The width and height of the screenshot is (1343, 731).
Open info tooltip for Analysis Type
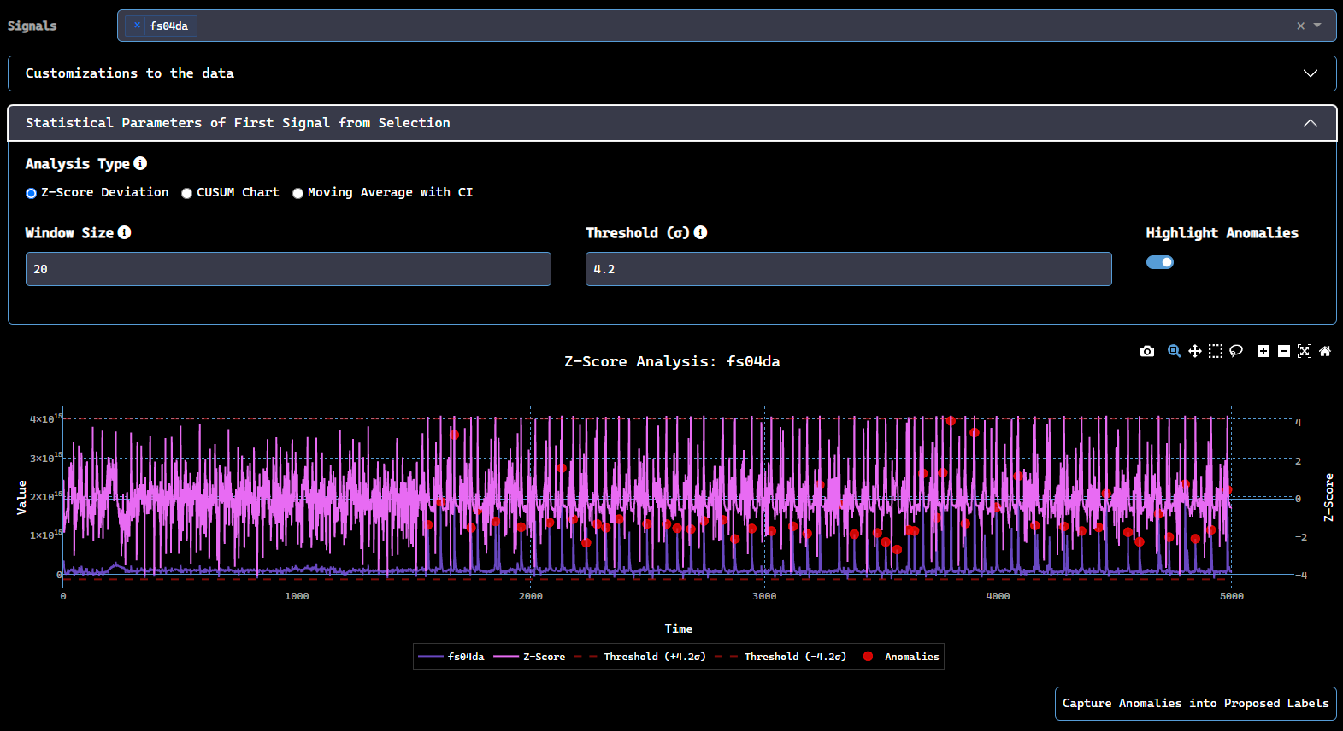click(140, 163)
